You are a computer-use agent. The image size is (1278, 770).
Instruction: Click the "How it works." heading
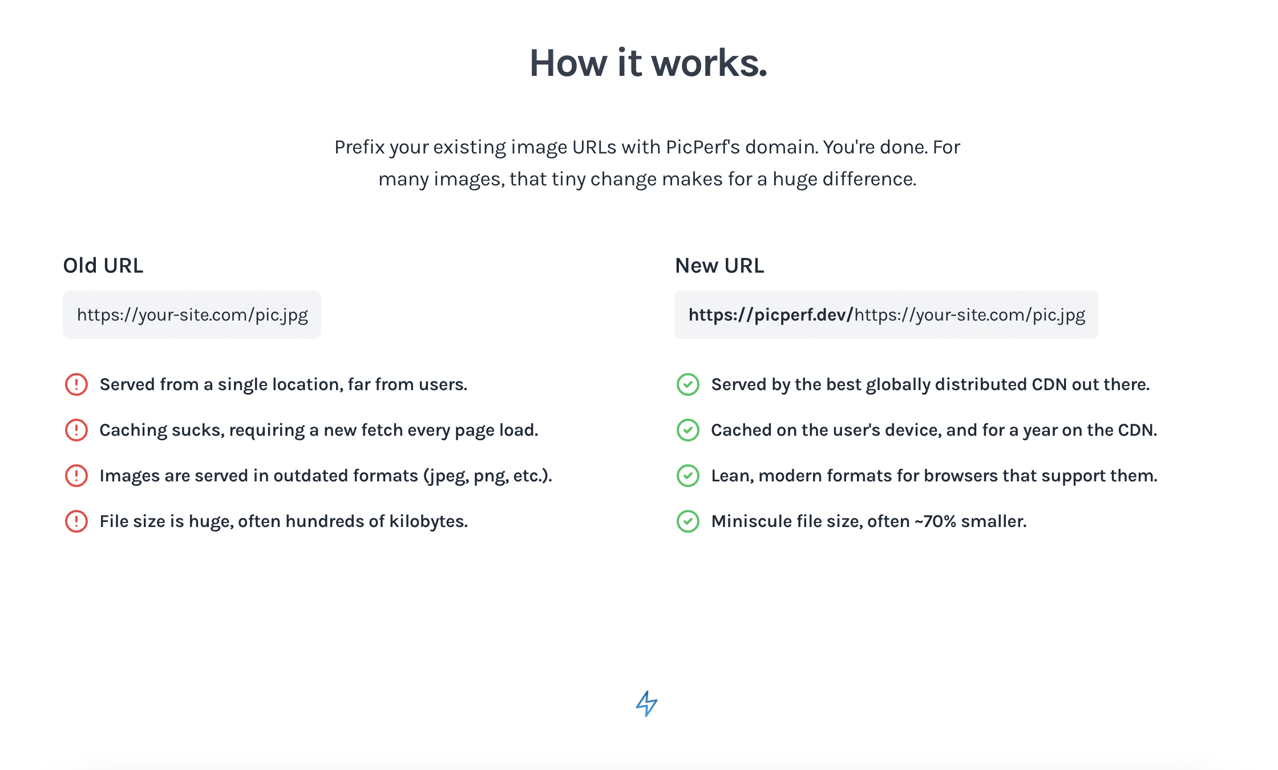(648, 63)
